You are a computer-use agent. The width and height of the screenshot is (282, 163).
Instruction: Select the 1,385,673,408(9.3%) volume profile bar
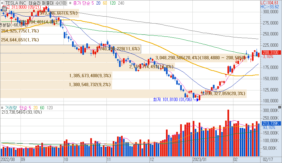coord(56,76)
